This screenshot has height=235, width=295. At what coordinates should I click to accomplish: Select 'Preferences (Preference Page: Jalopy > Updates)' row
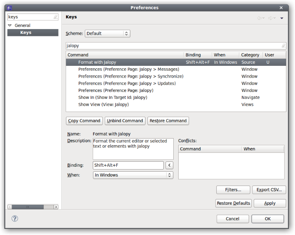click(176, 83)
